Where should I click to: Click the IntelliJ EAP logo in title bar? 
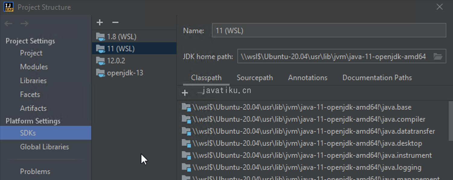[8, 7]
